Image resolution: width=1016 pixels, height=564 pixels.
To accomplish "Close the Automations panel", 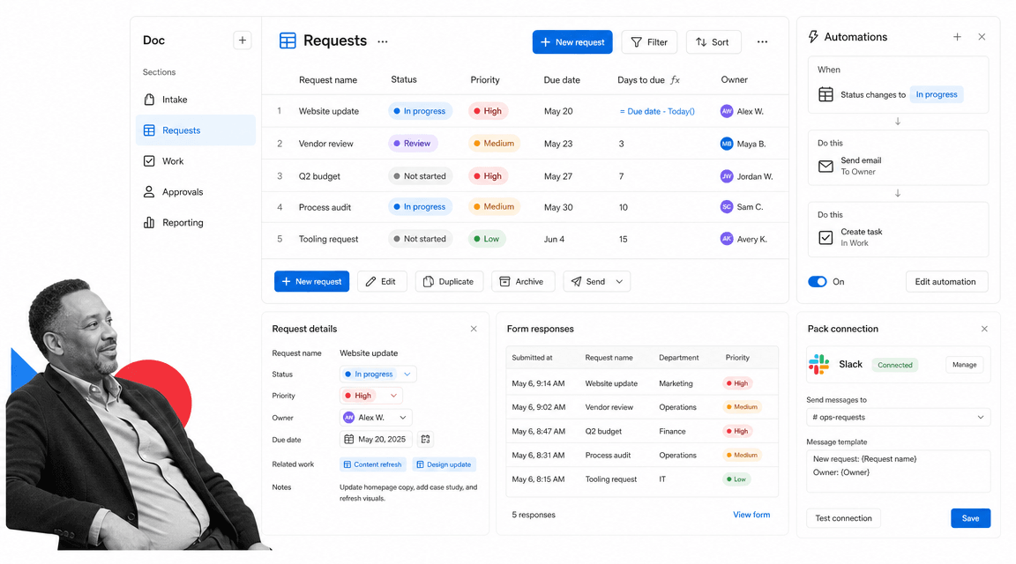I will click(982, 37).
